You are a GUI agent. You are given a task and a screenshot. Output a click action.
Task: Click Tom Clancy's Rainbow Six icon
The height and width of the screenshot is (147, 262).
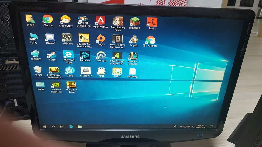pyautogui.click(x=117, y=41)
